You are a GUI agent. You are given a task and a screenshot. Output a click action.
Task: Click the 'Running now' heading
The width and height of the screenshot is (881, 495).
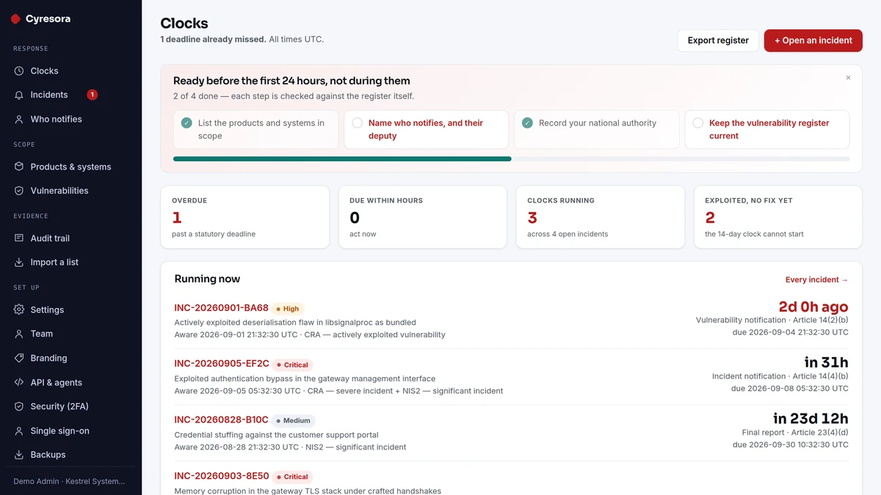(207, 279)
